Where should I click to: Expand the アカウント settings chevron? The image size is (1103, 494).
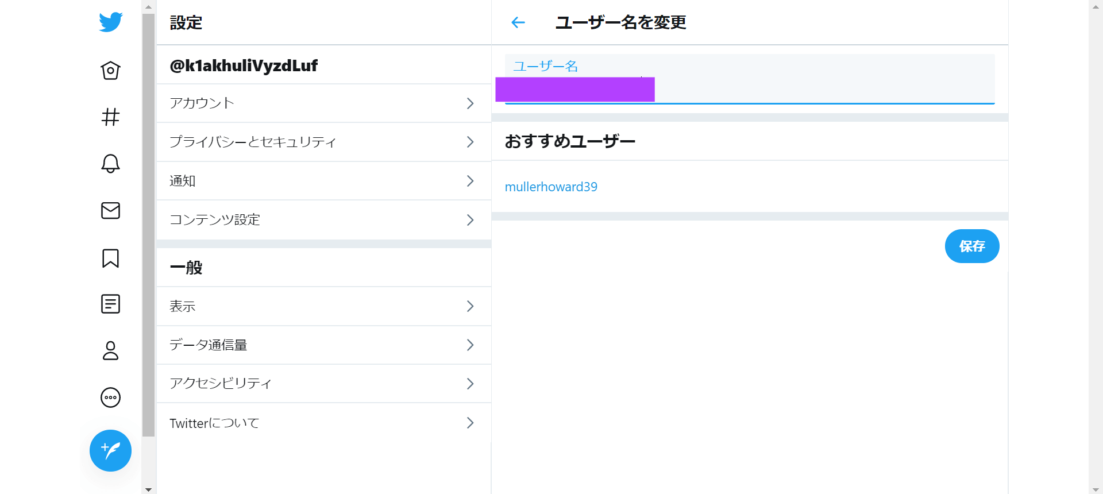click(x=470, y=103)
